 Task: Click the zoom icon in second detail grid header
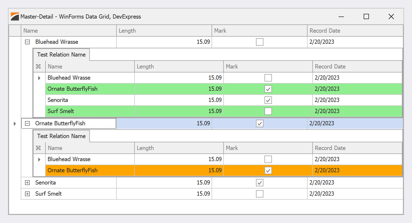[39, 148]
